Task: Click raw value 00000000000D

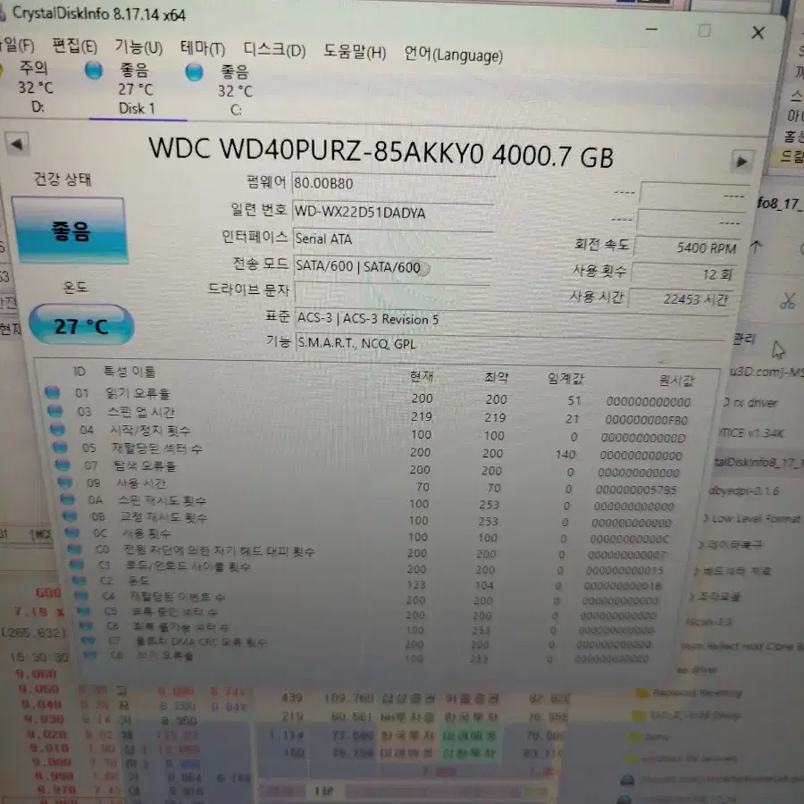Action: pyautogui.click(x=643, y=438)
